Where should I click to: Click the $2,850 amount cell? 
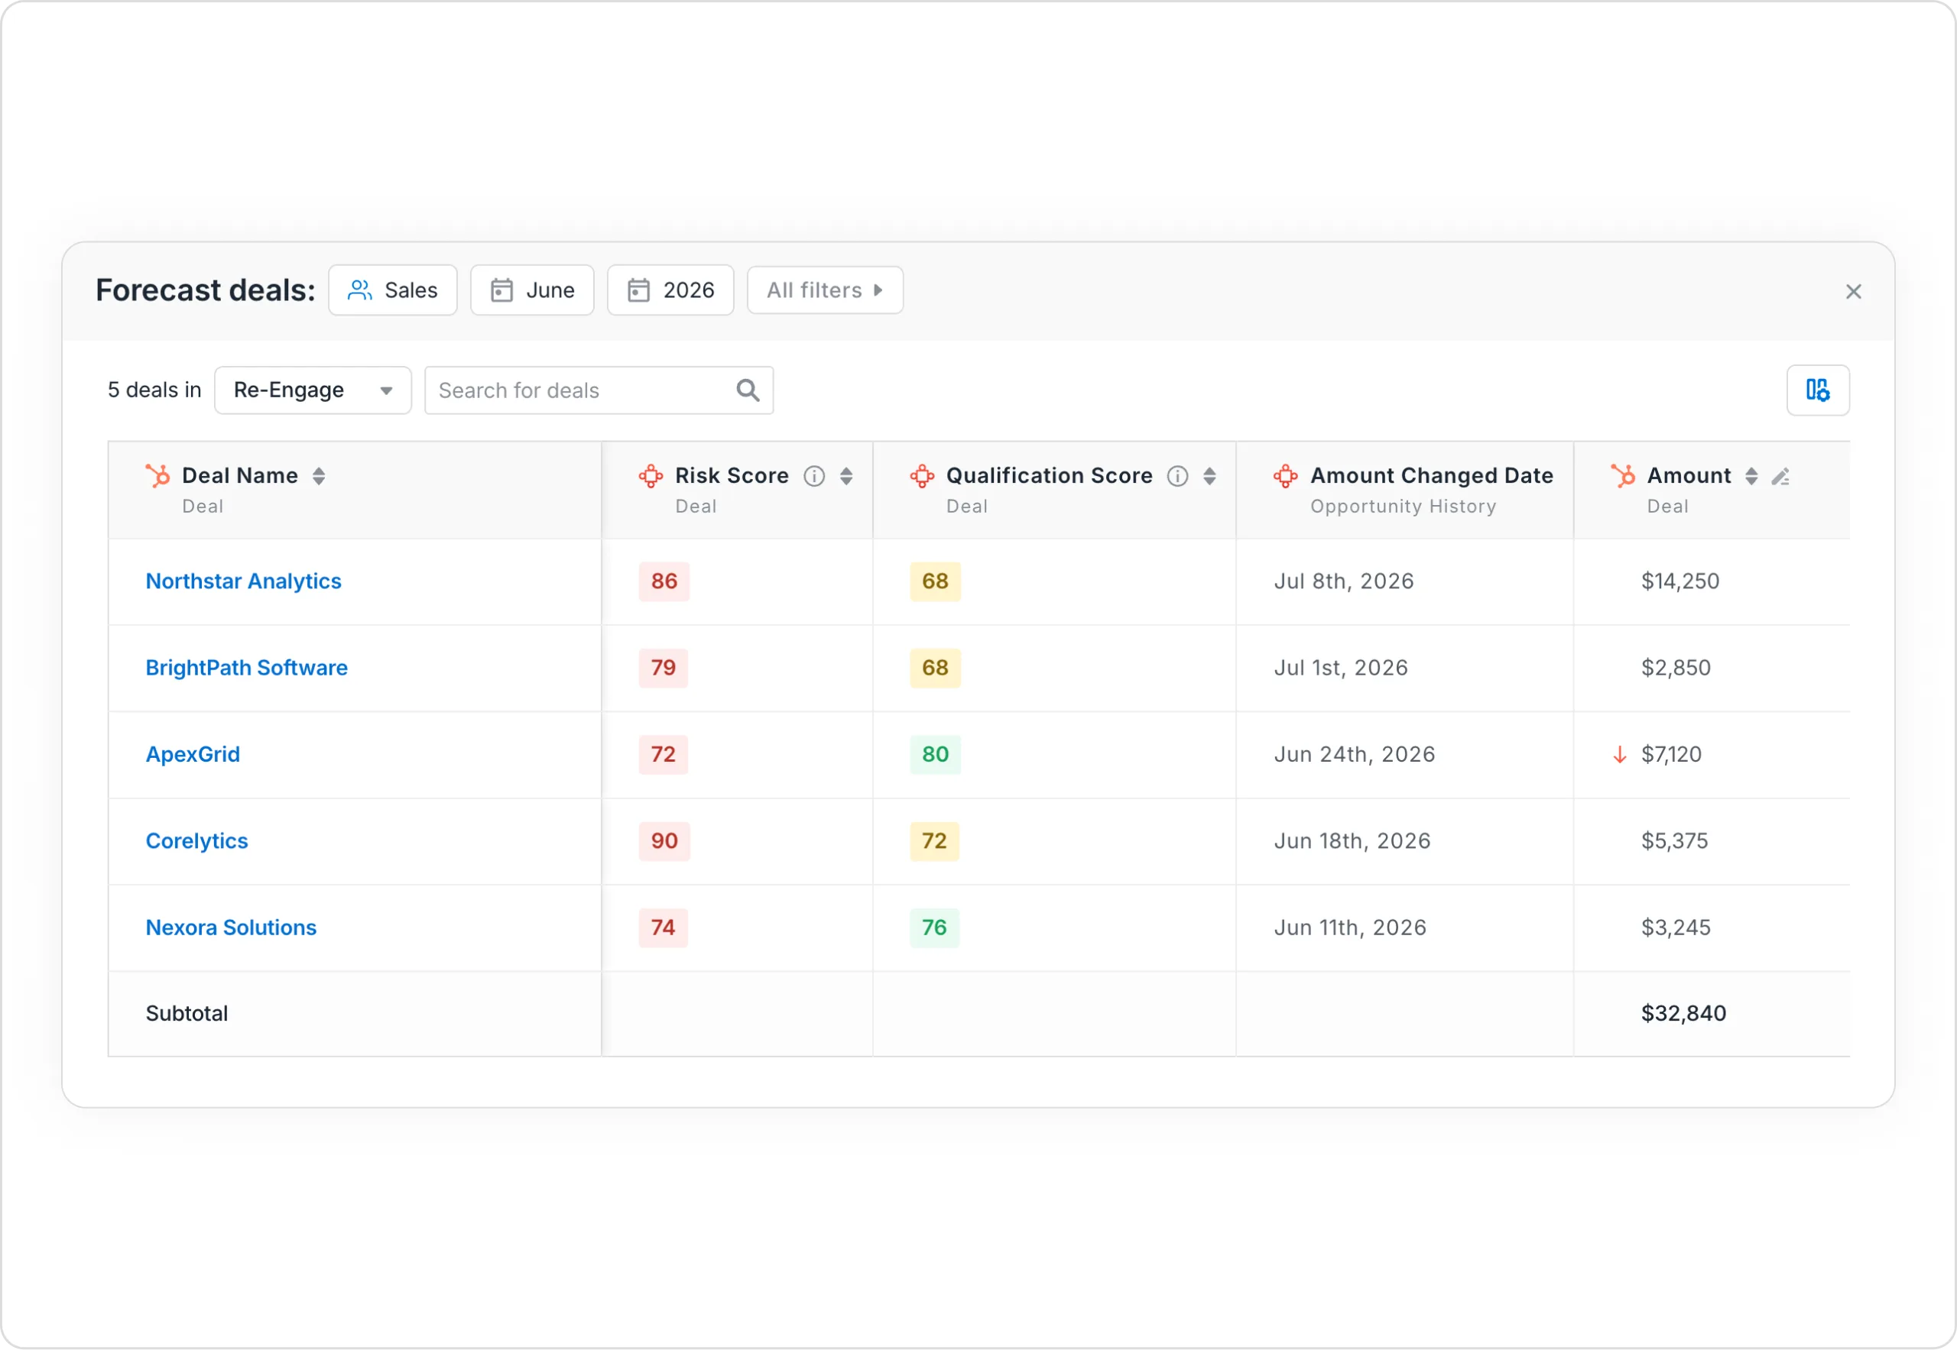tap(1676, 669)
